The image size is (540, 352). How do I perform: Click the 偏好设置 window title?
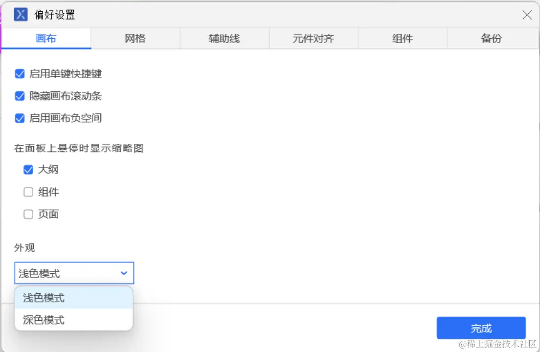[x=54, y=15]
